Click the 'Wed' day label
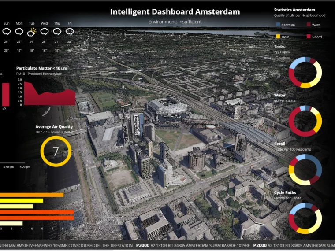 44,23
